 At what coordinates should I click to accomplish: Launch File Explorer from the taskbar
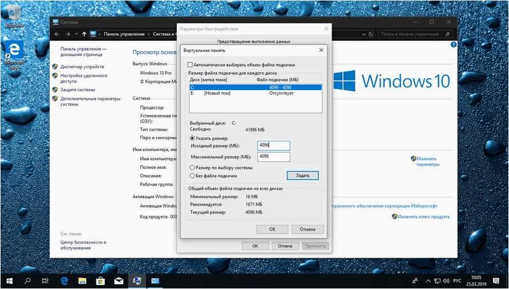click(x=82, y=280)
